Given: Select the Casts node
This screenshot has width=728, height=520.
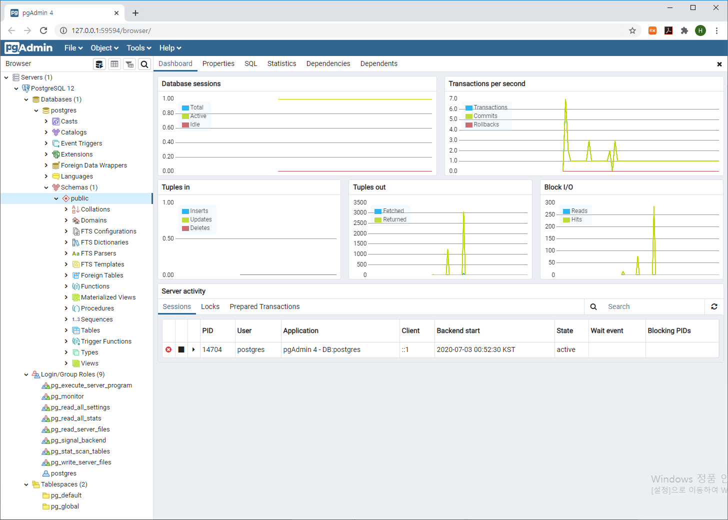Looking at the screenshot, I should tap(69, 121).
